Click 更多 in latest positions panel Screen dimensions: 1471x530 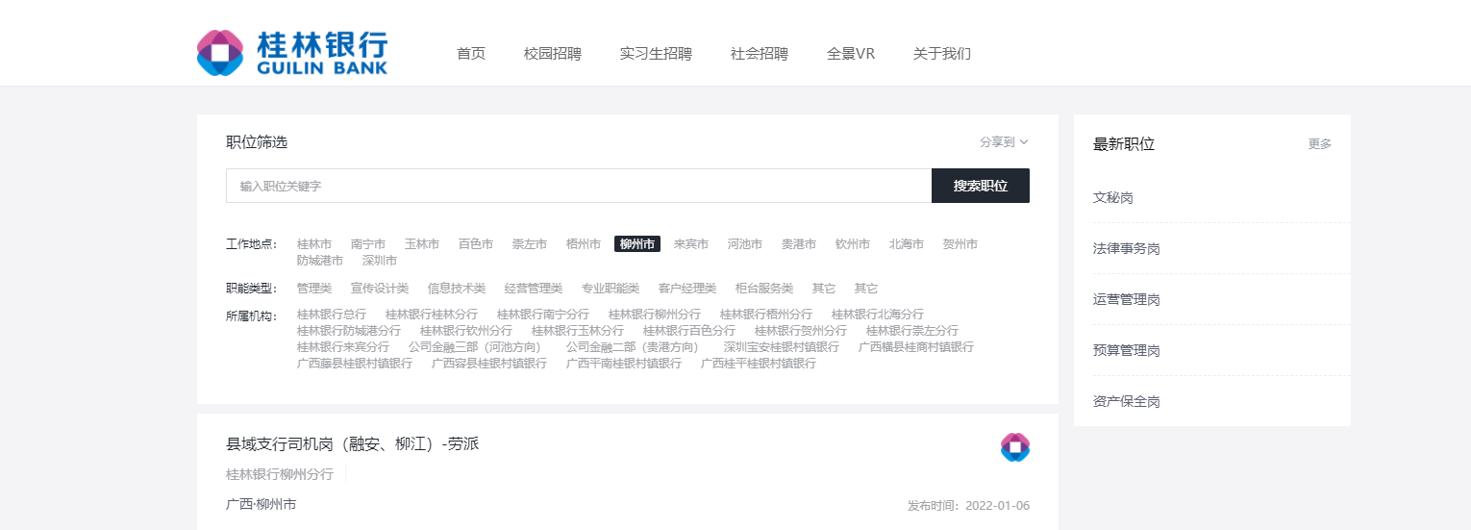tap(1319, 144)
